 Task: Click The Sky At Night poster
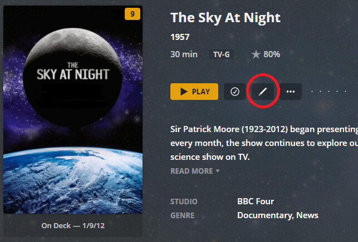[x=73, y=110]
